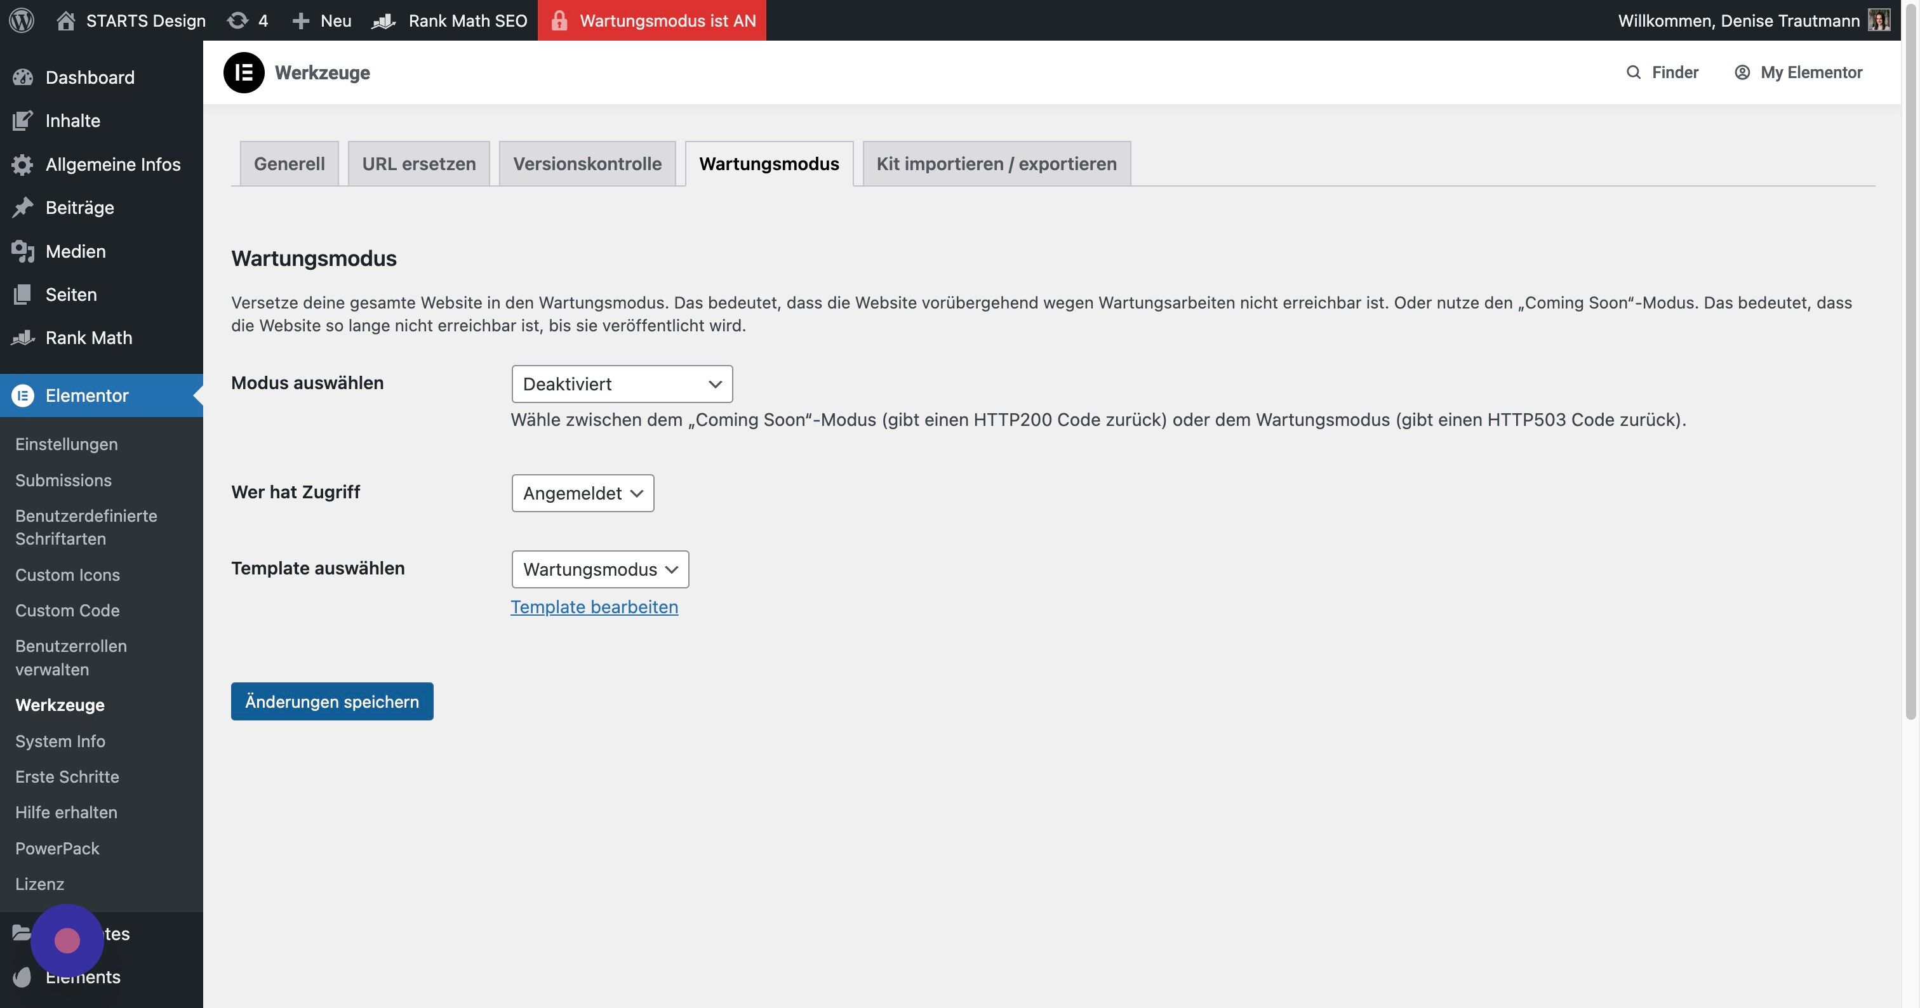Click the Änderungen speichern button
Viewport: 1920px width, 1008px height.
[x=331, y=701]
